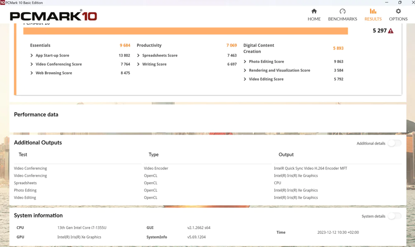The image size is (415, 247).
Task: Click the Output column header
Action: coord(286,154)
